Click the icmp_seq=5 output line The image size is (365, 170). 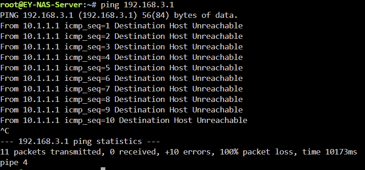(x=121, y=68)
